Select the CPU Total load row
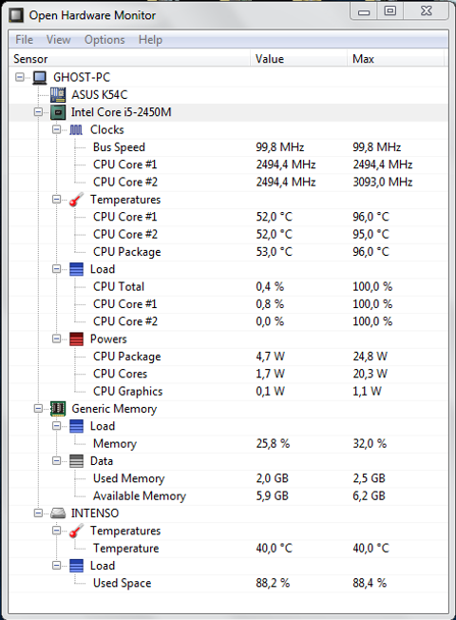 point(228,286)
